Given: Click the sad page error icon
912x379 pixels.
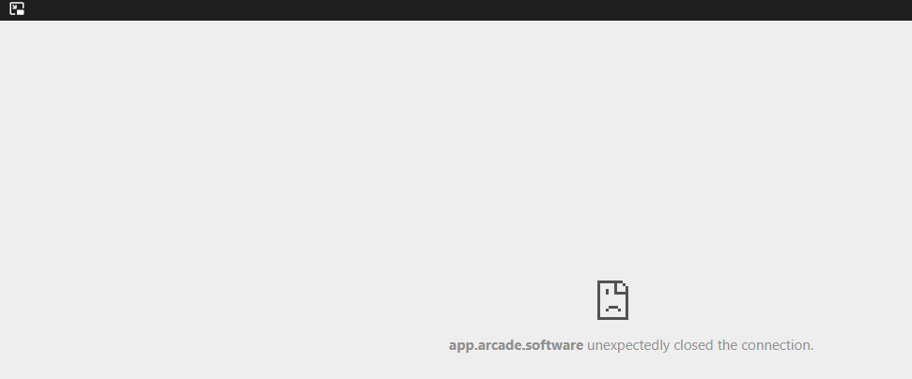Looking at the screenshot, I should point(612,300).
